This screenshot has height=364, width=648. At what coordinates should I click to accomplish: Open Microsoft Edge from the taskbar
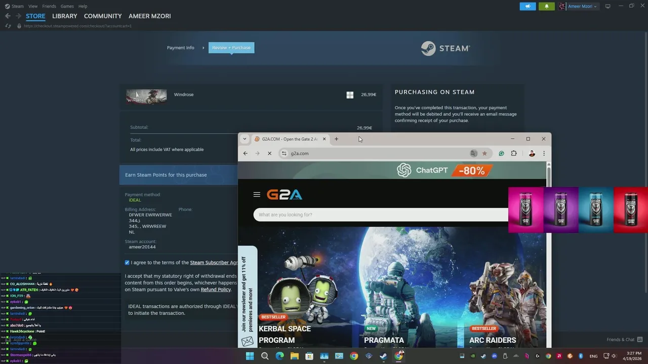tap(279, 356)
